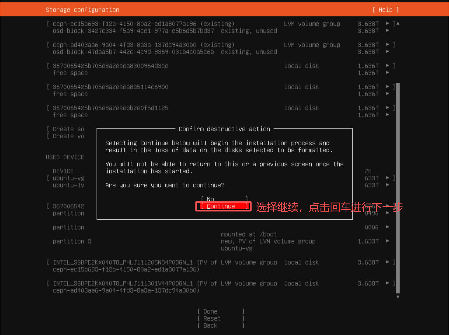This screenshot has height=335, width=449.
Task: Open arrow for partition 3 row
Action: [387, 241]
